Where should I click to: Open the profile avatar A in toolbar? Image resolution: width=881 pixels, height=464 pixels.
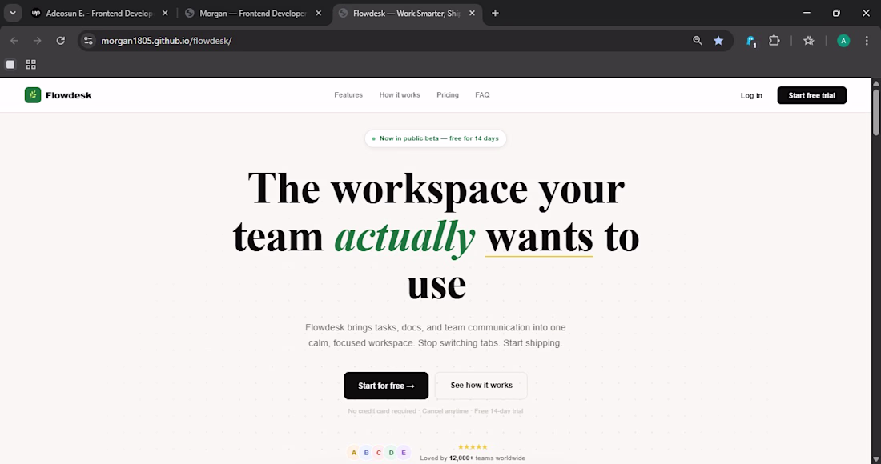[x=843, y=40]
